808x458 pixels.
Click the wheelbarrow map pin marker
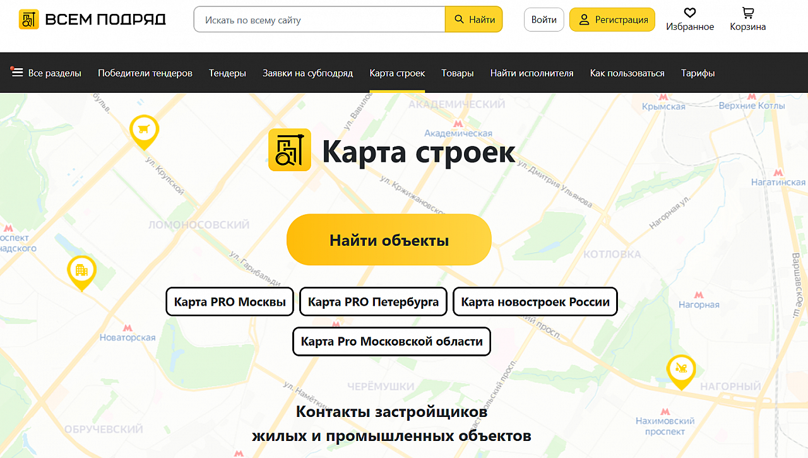tap(144, 130)
